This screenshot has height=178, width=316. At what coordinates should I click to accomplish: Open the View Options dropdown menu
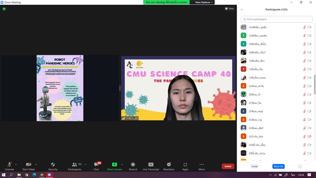point(204,2)
